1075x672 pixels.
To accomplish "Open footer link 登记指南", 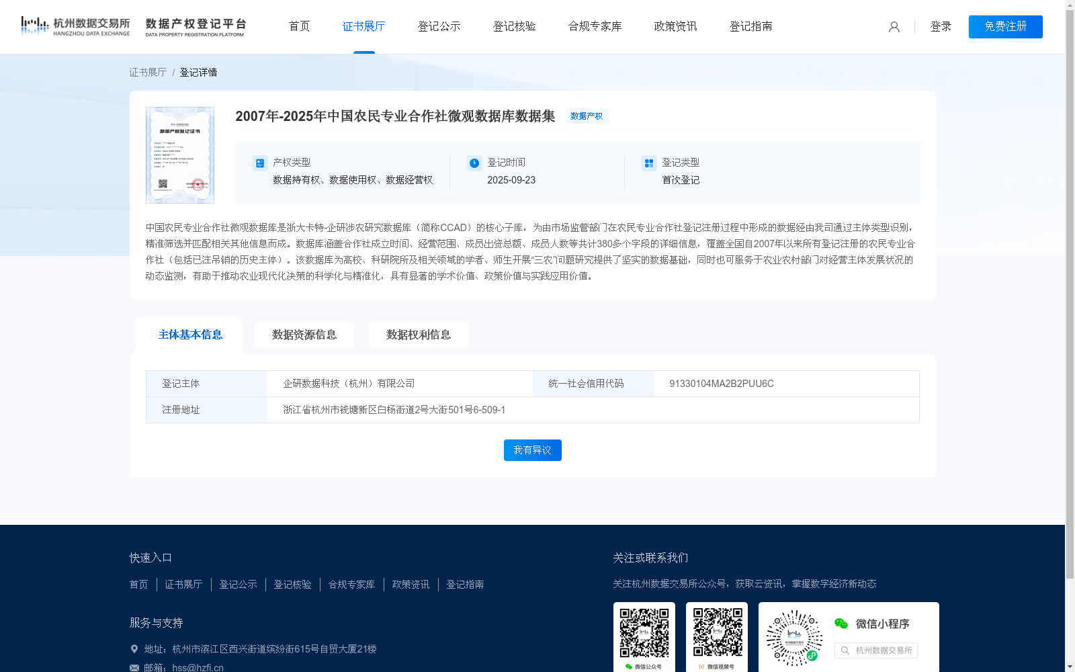I will click(466, 585).
